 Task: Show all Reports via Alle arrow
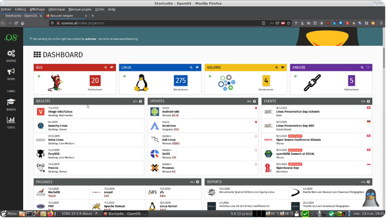point(368,182)
